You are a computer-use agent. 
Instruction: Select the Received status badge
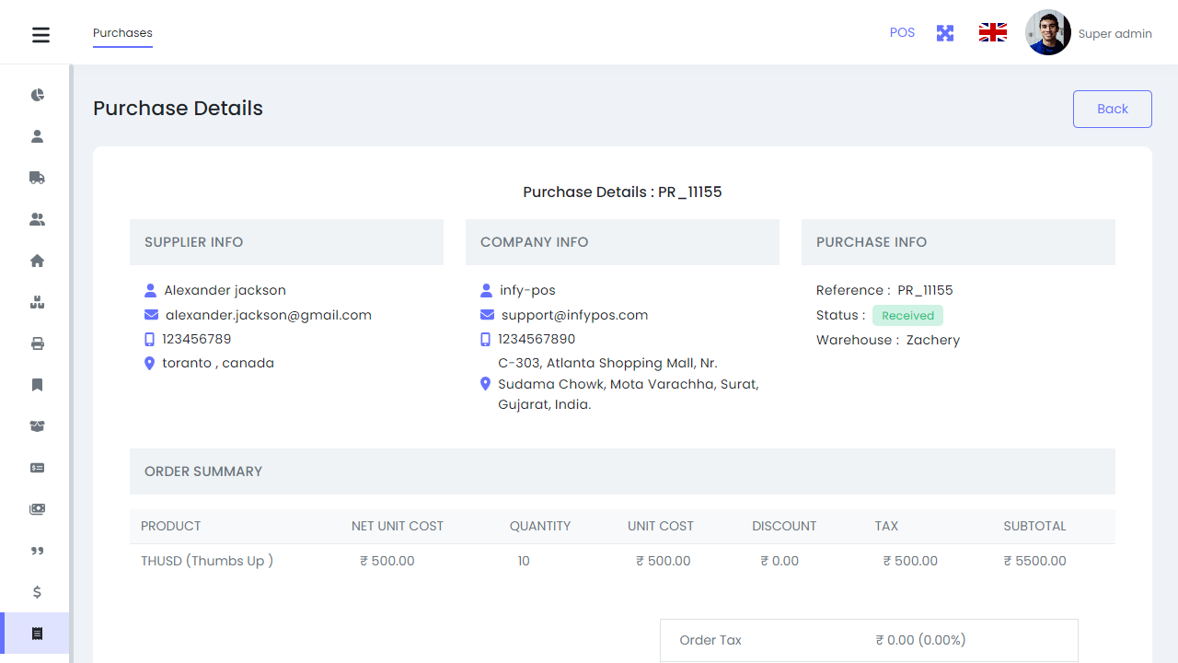pos(907,315)
